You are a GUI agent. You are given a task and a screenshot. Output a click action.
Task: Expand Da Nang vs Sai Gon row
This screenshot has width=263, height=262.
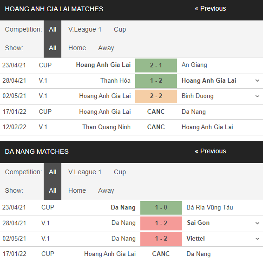[257, 223]
